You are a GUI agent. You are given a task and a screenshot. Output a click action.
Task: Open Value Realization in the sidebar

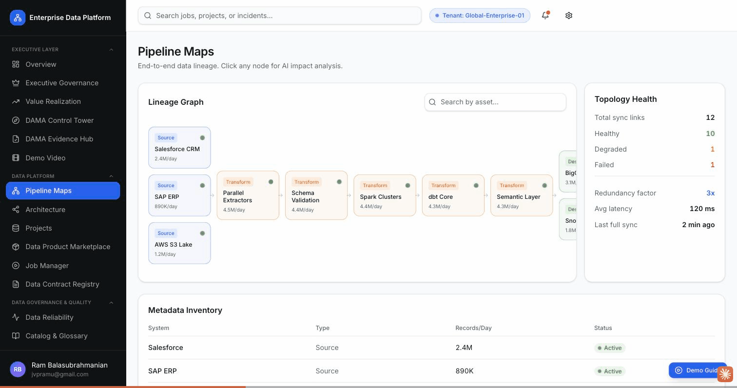[x=63, y=101]
